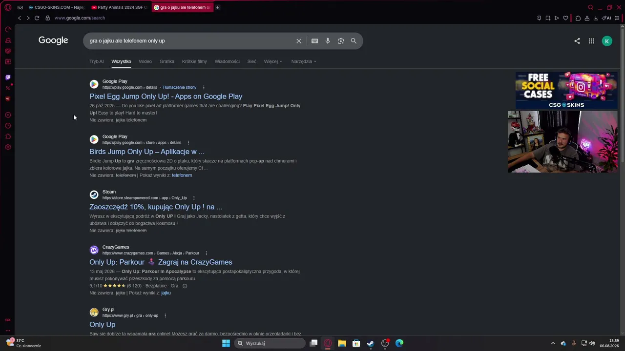Submit search with magnifier button
The image size is (625, 351).
354,41
